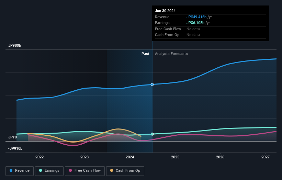282x180 pixels.
Task: Toggle the Revenue legend button
Action: tap(20, 171)
